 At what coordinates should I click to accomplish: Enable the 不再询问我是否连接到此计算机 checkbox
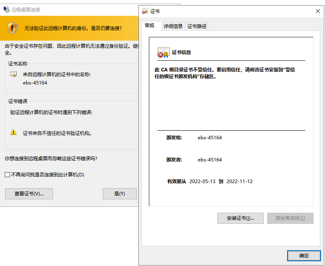point(7,174)
